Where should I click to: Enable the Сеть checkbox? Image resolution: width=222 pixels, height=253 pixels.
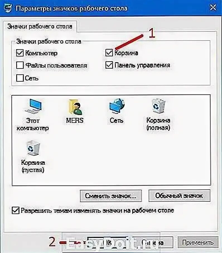[x=20, y=78]
